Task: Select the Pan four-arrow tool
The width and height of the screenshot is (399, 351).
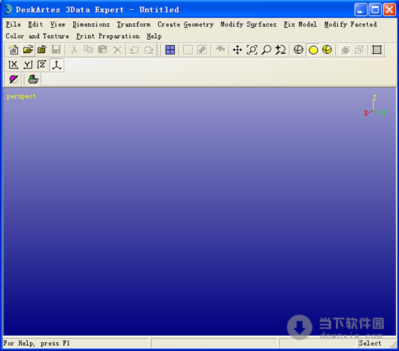Action: click(x=237, y=50)
